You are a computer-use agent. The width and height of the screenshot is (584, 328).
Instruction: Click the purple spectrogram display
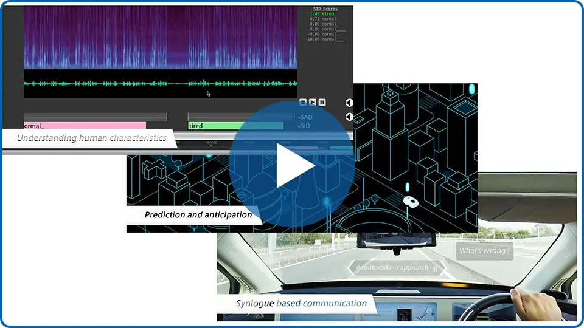point(161,37)
